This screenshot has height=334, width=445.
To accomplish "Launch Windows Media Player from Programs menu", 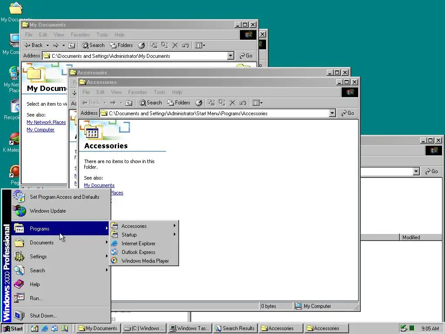I will pos(144,261).
